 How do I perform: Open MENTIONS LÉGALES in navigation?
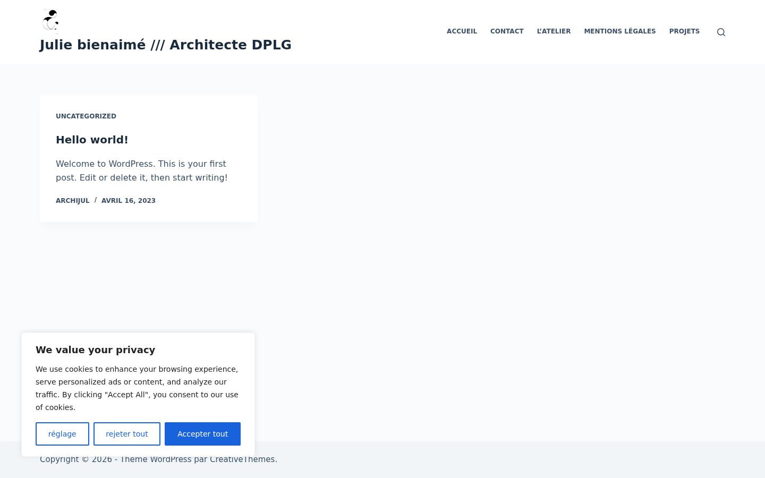point(620,31)
